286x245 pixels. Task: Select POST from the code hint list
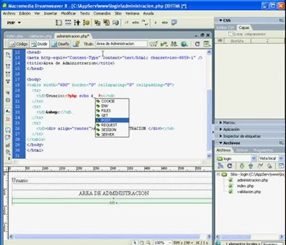[112, 120]
